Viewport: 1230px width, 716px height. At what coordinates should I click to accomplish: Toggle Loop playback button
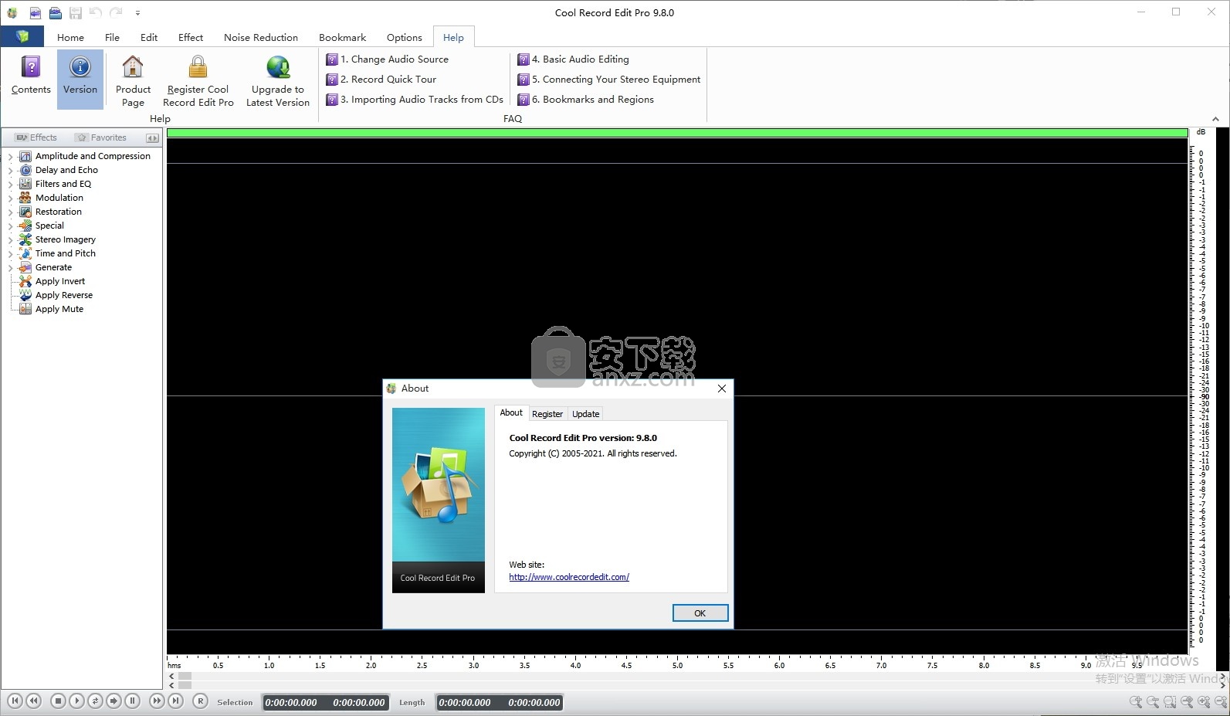pyautogui.click(x=95, y=701)
